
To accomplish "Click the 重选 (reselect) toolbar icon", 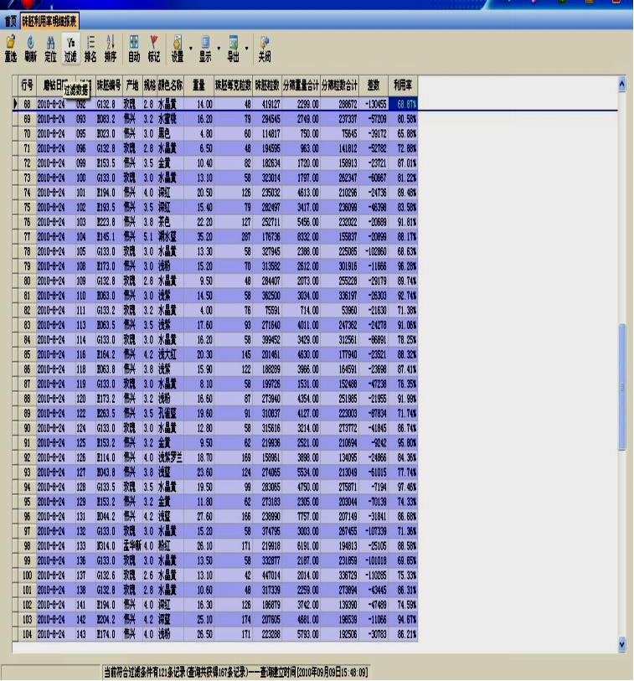I will (10, 47).
